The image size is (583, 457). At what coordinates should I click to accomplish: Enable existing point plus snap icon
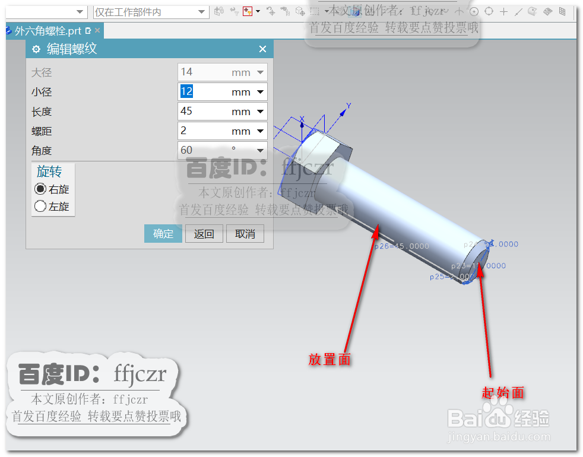coord(504,11)
